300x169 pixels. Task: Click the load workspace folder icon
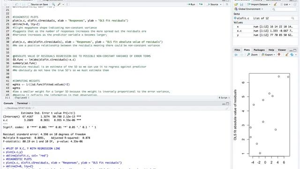coord(236,4)
